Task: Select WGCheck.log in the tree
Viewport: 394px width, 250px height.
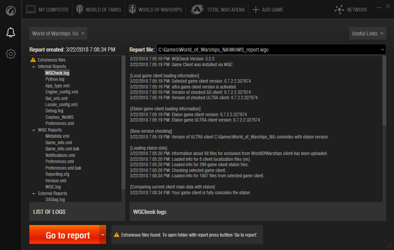Action: coord(57,73)
